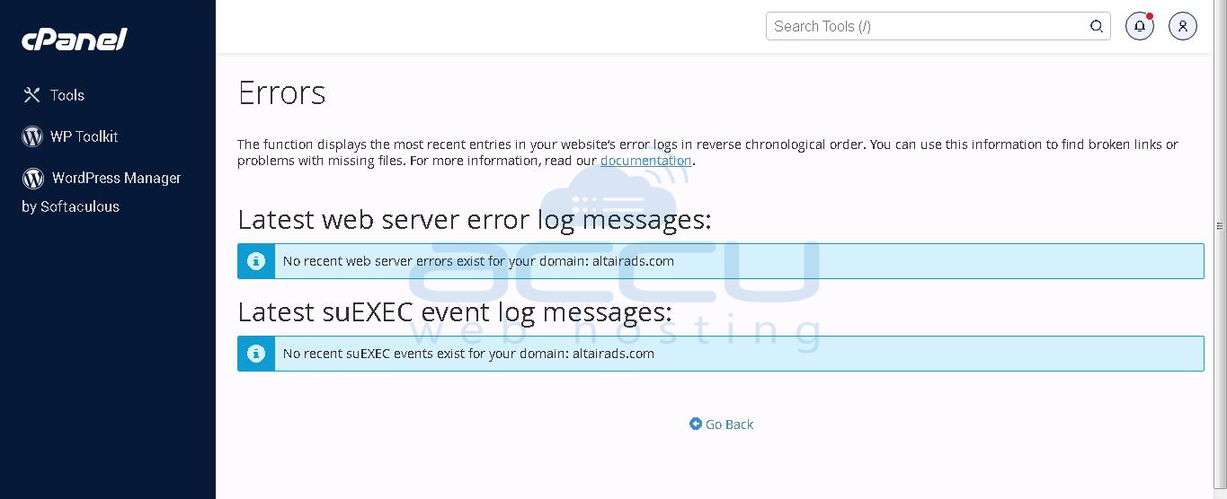Click the suEXEC events message text
Image resolution: width=1227 pixels, height=499 pixels.
click(x=468, y=354)
